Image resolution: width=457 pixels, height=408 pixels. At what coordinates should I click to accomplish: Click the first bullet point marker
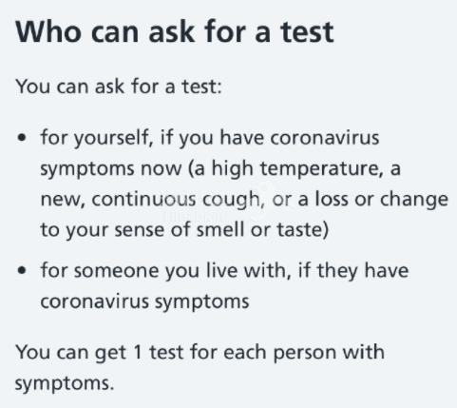(22, 138)
